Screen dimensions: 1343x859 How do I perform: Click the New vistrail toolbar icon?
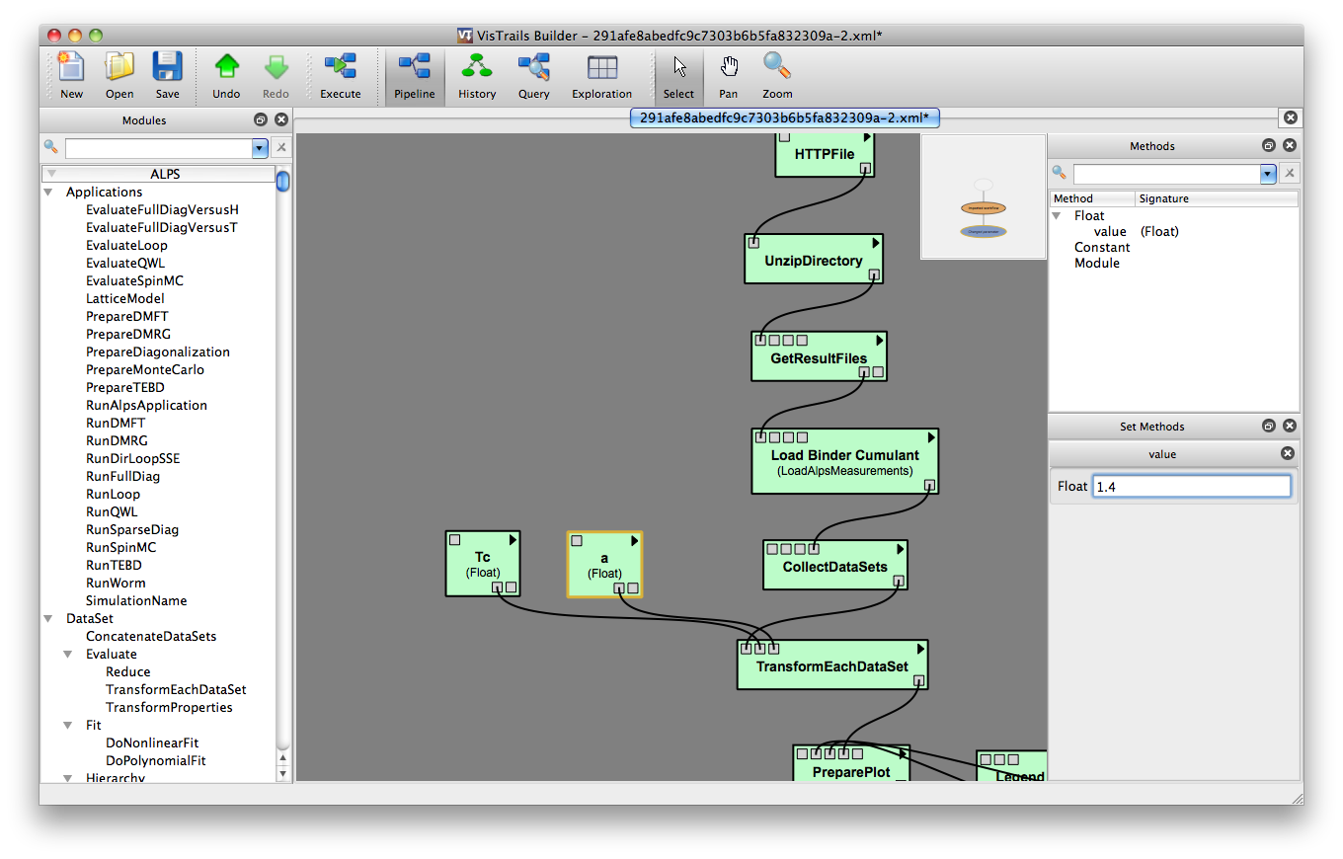[x=71, y=69]
